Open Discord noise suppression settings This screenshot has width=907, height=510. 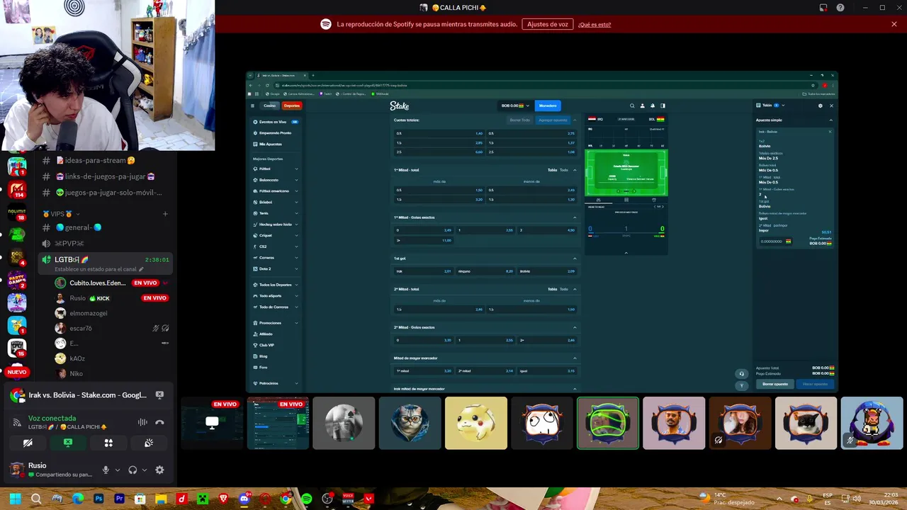tap(142, 422)
